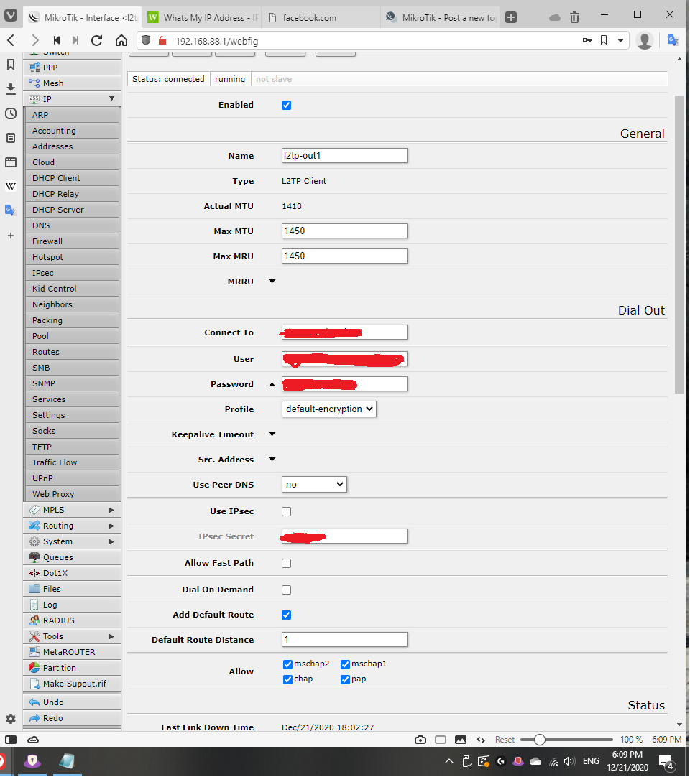Expand the MRRU field arrow
Image resolution: width=690 pixels, height=777 pixels.
pos(272,282)
